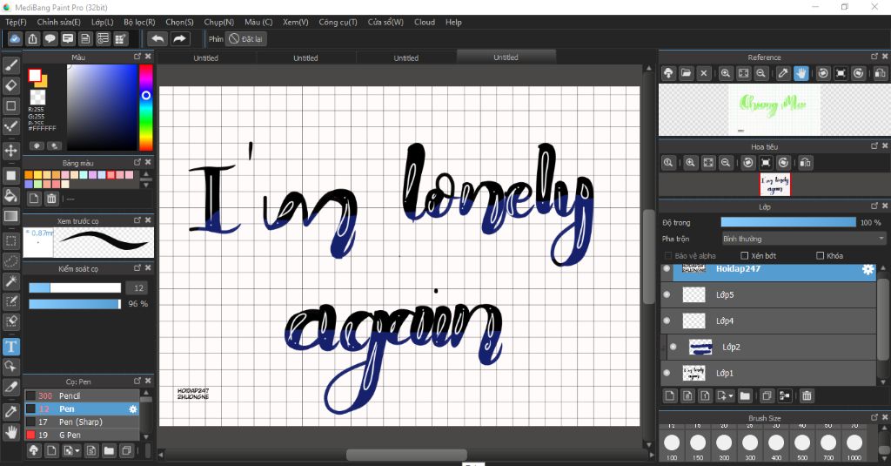The height and width of the screenshot is (466, 891).
Task: Choose brush size 100 preset
Action: tap(672, 444)
